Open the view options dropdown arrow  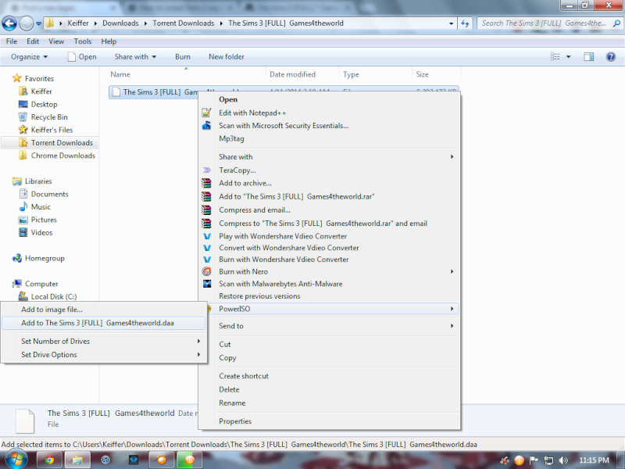click(x=569, y=56)
